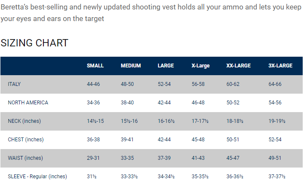
Task: Click the Italy small size 44-46 cell
Action: [x=93, y=84]
